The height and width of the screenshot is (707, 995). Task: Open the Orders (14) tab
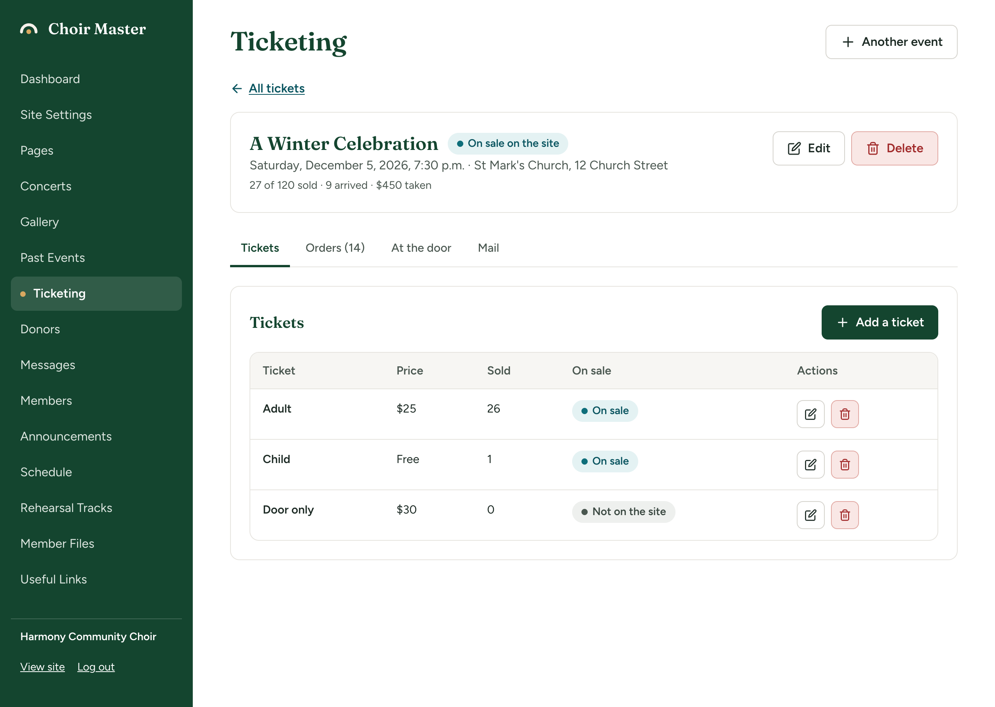pos(335,248)
